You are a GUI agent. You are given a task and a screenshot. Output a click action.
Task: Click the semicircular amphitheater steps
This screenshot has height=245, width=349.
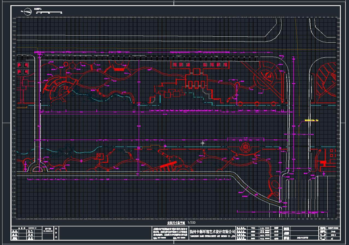coord(63,91)
